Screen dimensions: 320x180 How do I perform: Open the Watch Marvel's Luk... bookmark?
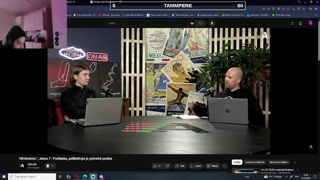[x=183, y=15]
